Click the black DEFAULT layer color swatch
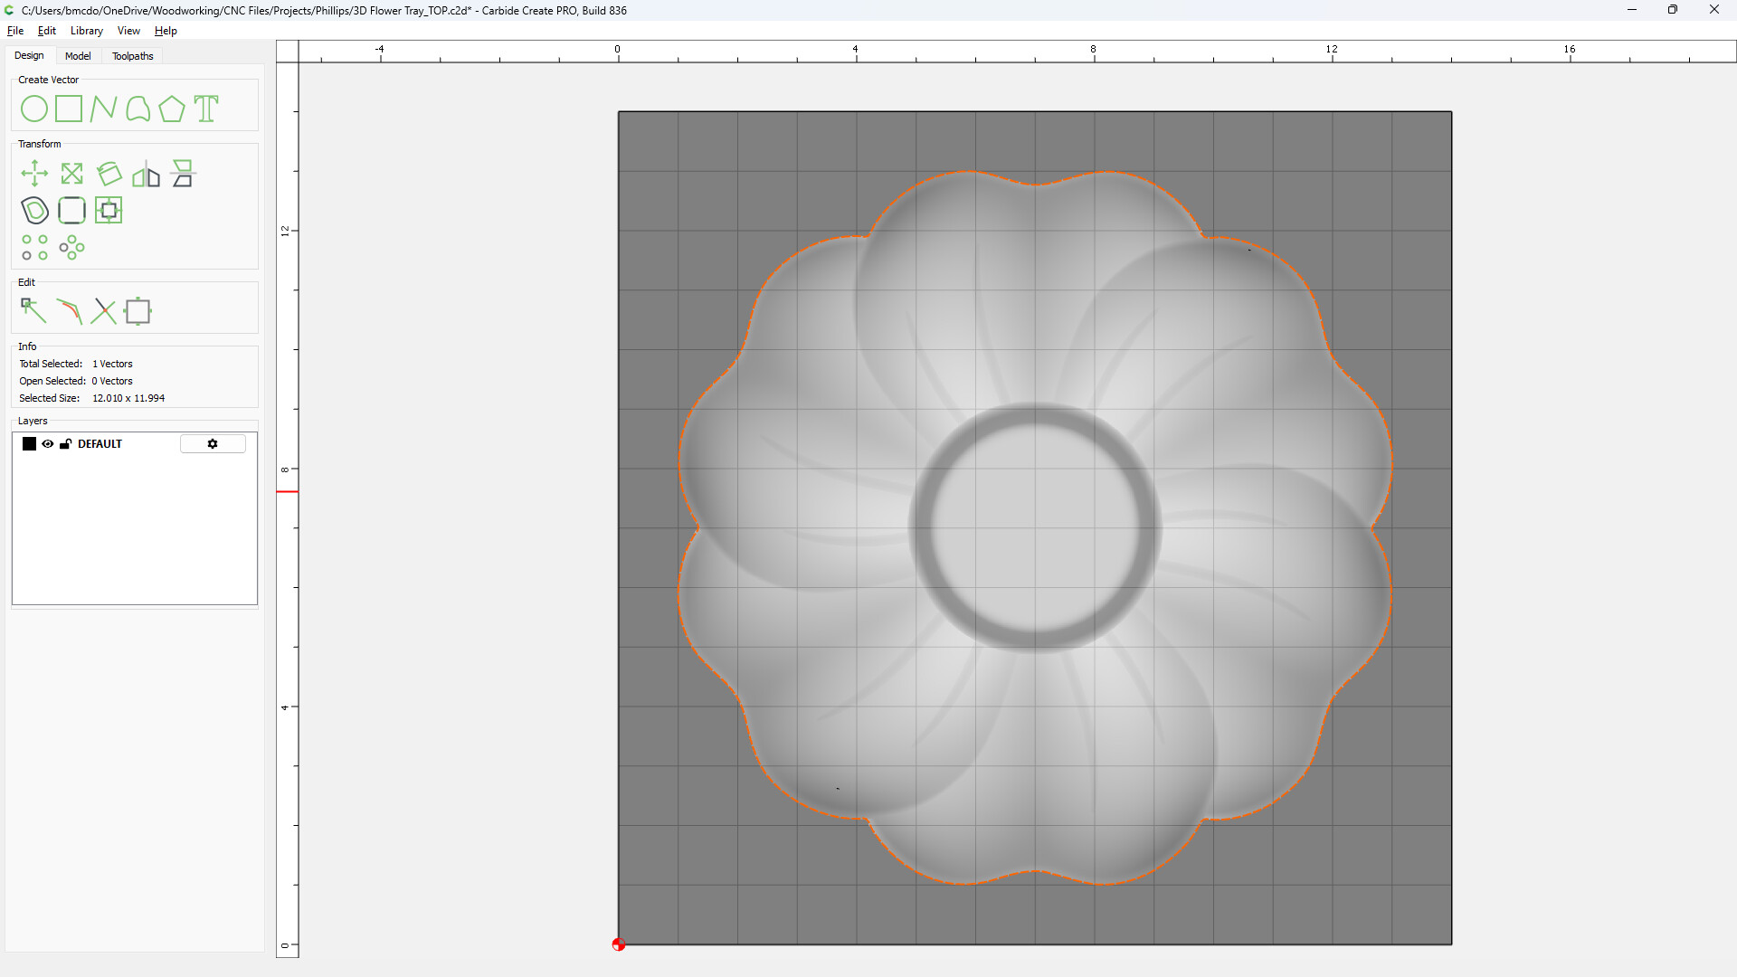The image size is (1737, 977). tap(30, 444)
